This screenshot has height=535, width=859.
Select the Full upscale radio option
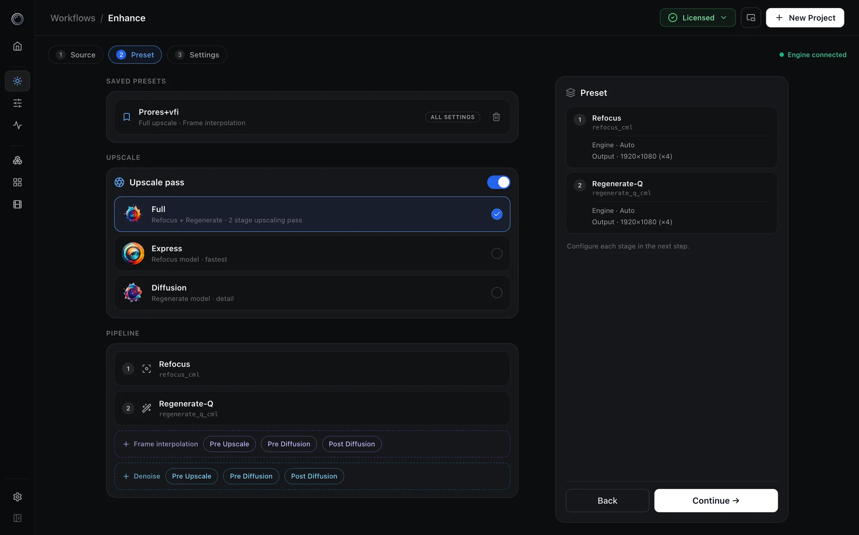pyautogui.click(x=497, y=214)
